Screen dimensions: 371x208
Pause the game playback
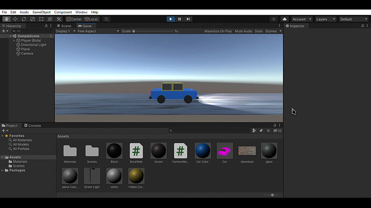180,19
